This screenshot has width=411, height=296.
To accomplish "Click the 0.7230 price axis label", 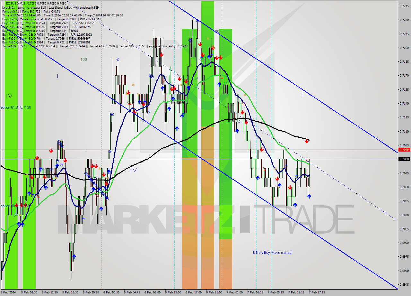I will click(404, 20).
